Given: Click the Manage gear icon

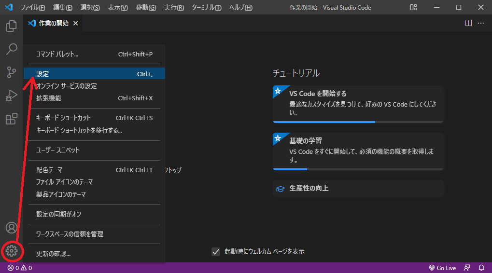Looking at the screenshot, I should (12, 251).
